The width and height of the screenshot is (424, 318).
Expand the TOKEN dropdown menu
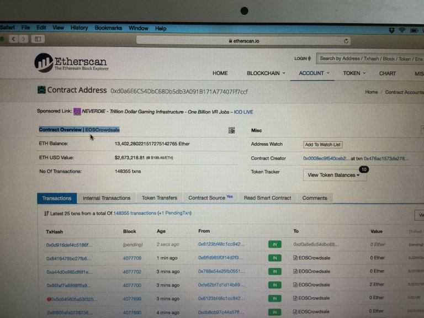coord(354,73)
